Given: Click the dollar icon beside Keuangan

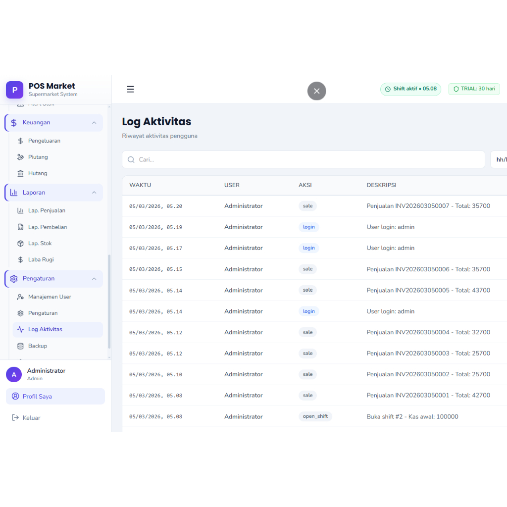Looking at the screenshot, I should [13, 123].
